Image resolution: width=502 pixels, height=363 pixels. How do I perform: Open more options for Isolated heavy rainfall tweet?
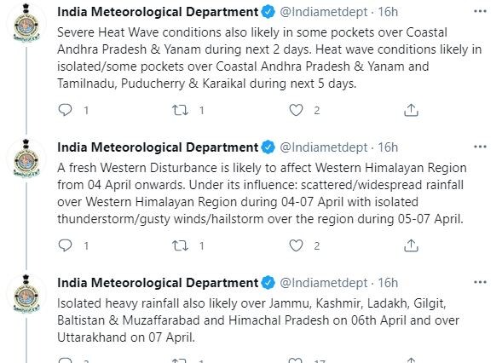pyautogui.click(x=480, y=282)
